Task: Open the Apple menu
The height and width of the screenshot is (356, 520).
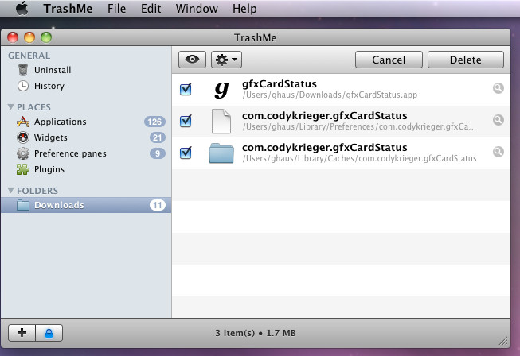Action: (22, 8)
